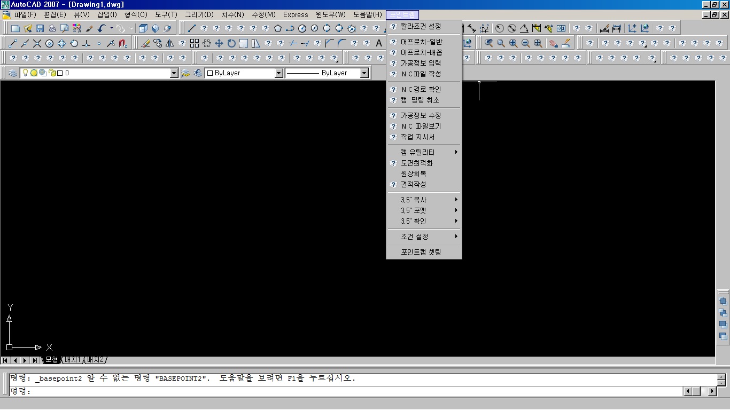The height and width of the screenshot is (410, 730).
Task: Select the Polygon draw tool
Action: pyautogui.click(x=278, y=28)
